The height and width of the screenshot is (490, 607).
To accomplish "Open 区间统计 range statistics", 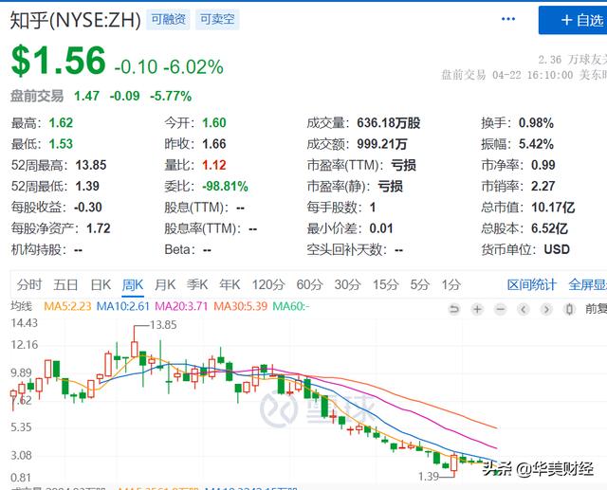I will click(x=531, y=284).
